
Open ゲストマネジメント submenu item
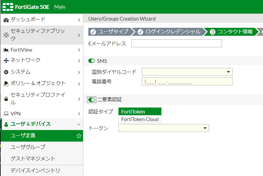click(x=42, y=159)
